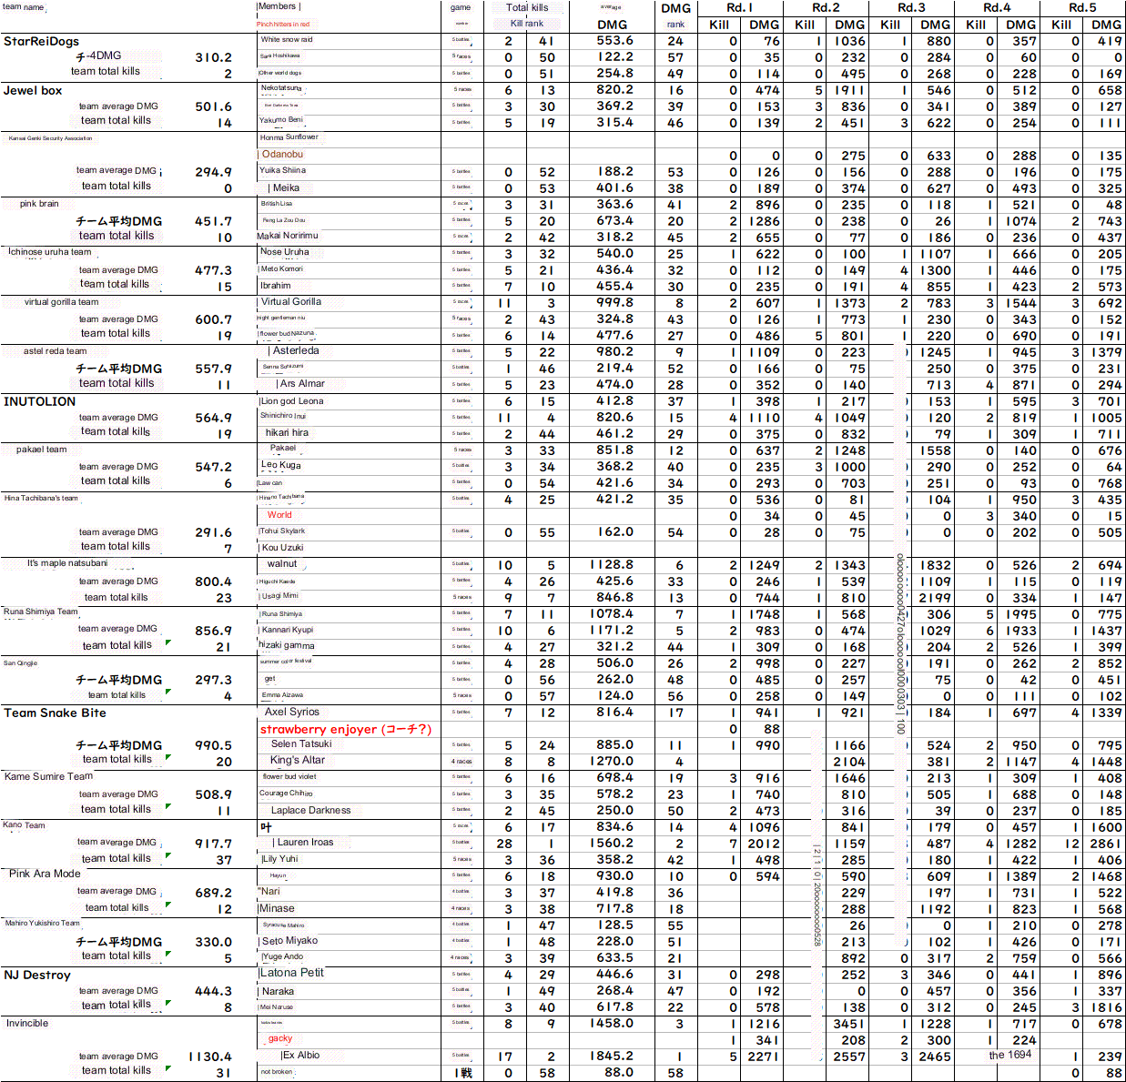Screen dimensions: 1126x1082
Task: Click member cell "Ars Almar"
Action: tap(302, 384)
